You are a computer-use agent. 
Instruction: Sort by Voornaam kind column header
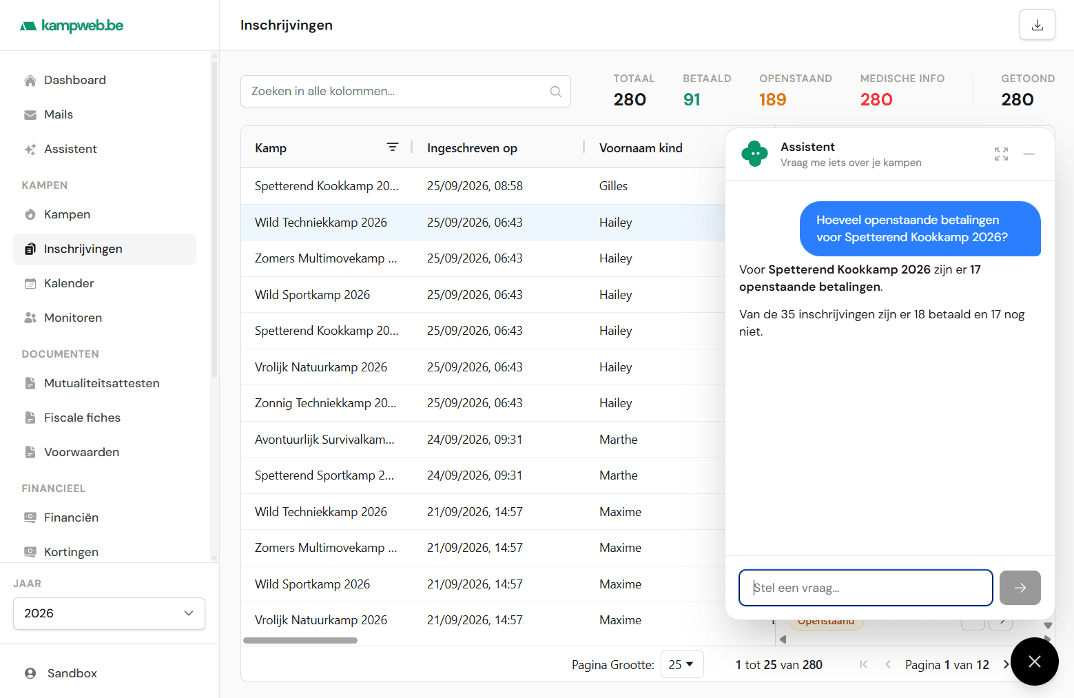coord(641,148)
